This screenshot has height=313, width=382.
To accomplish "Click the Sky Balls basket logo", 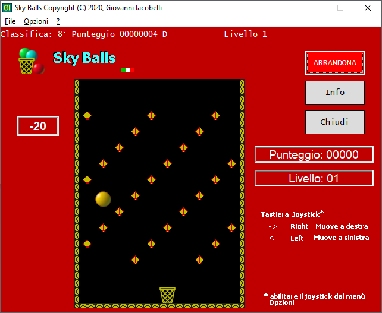I will click(x=32, y=61).
